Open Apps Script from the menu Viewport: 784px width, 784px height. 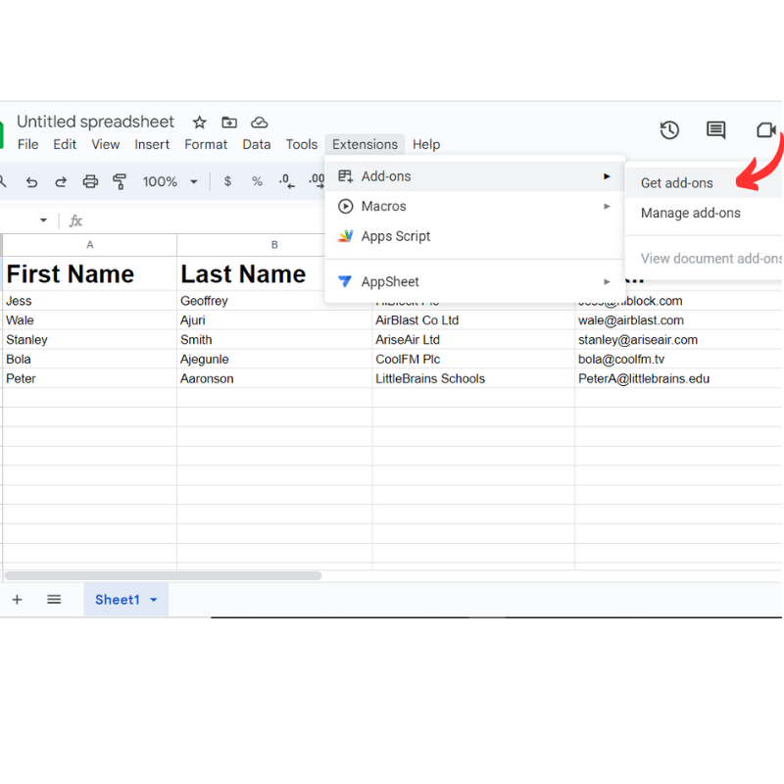(474, 236)
